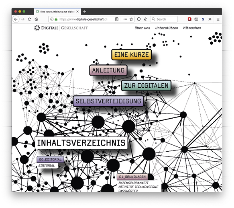The height and width of the screenshot is (208, 234).
Task: Open the Passwörter link
Action: [128, 191]
